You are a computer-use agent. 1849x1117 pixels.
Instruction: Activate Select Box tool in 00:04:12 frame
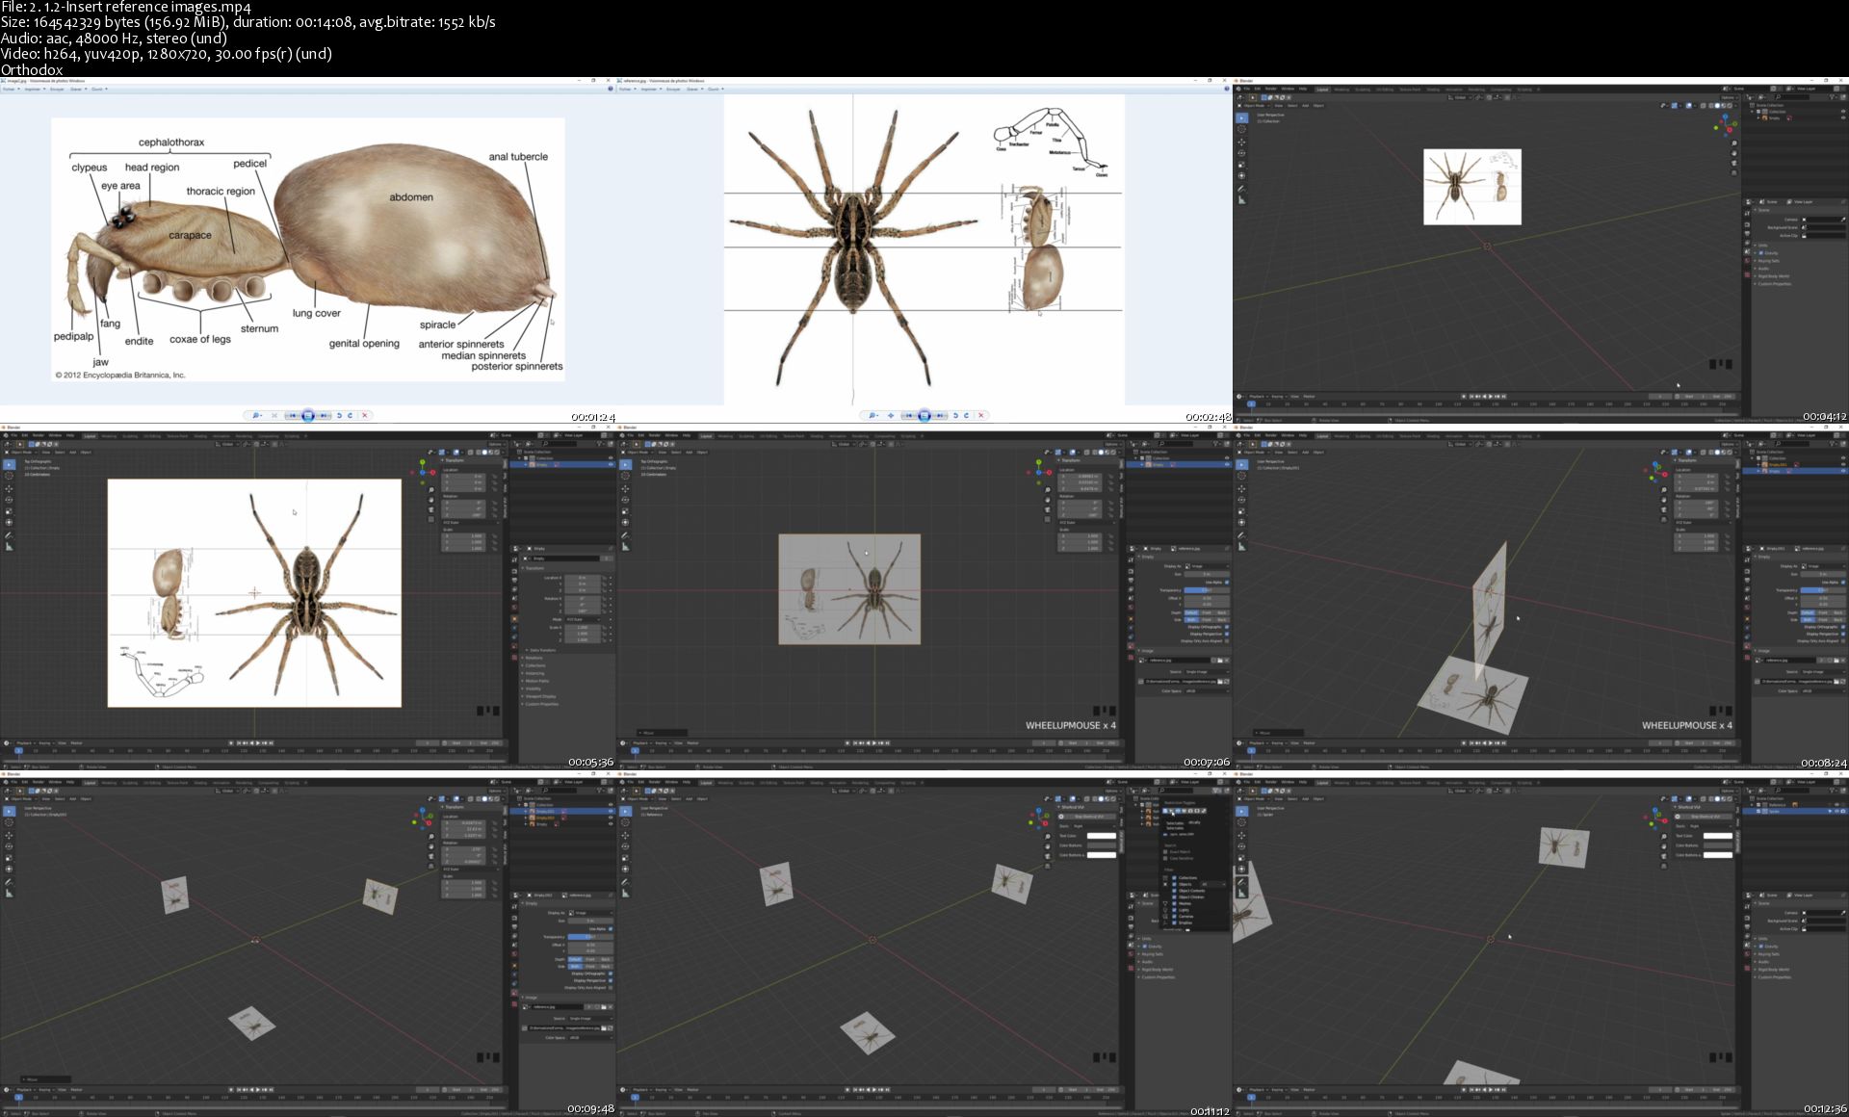point(1241,117)
